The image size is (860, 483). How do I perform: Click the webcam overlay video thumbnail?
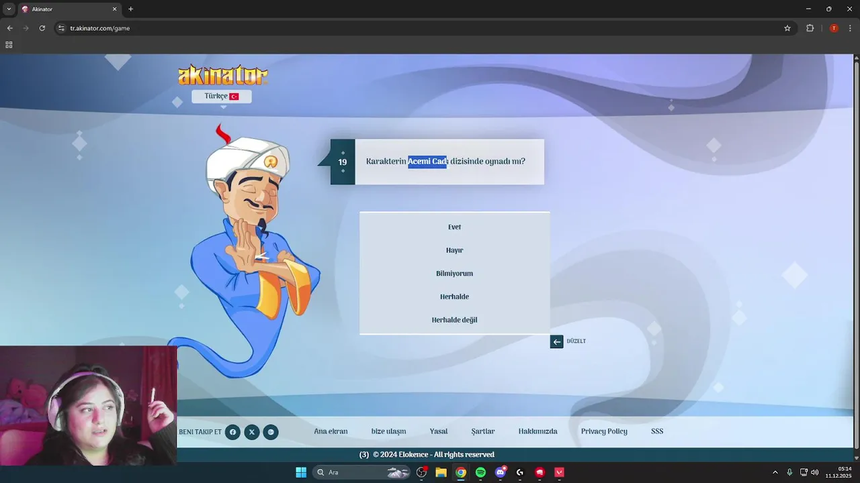[x=88, y=406]
